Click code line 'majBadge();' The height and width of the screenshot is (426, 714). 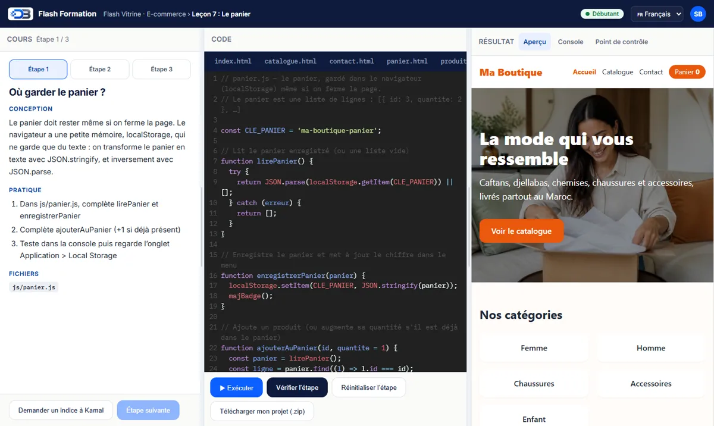(x=250, y=296)
